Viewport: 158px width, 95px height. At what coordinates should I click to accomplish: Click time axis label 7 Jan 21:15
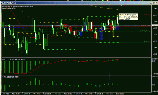pyautogui.click(x=99, y=94)
